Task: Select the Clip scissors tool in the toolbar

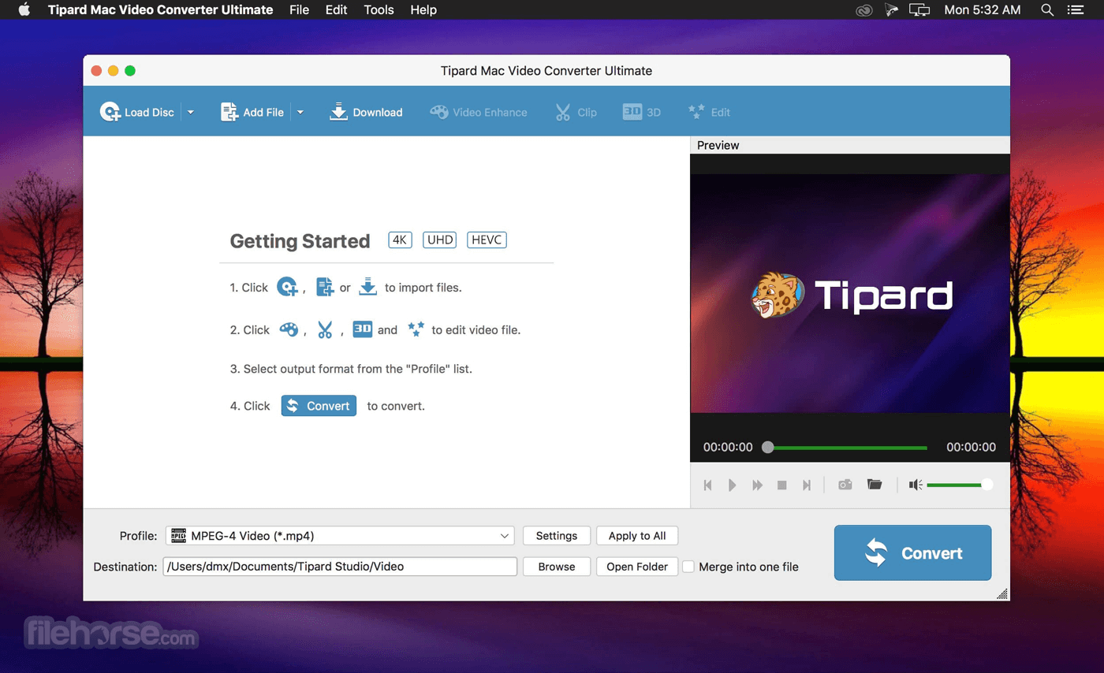Action: pos(576,112)
